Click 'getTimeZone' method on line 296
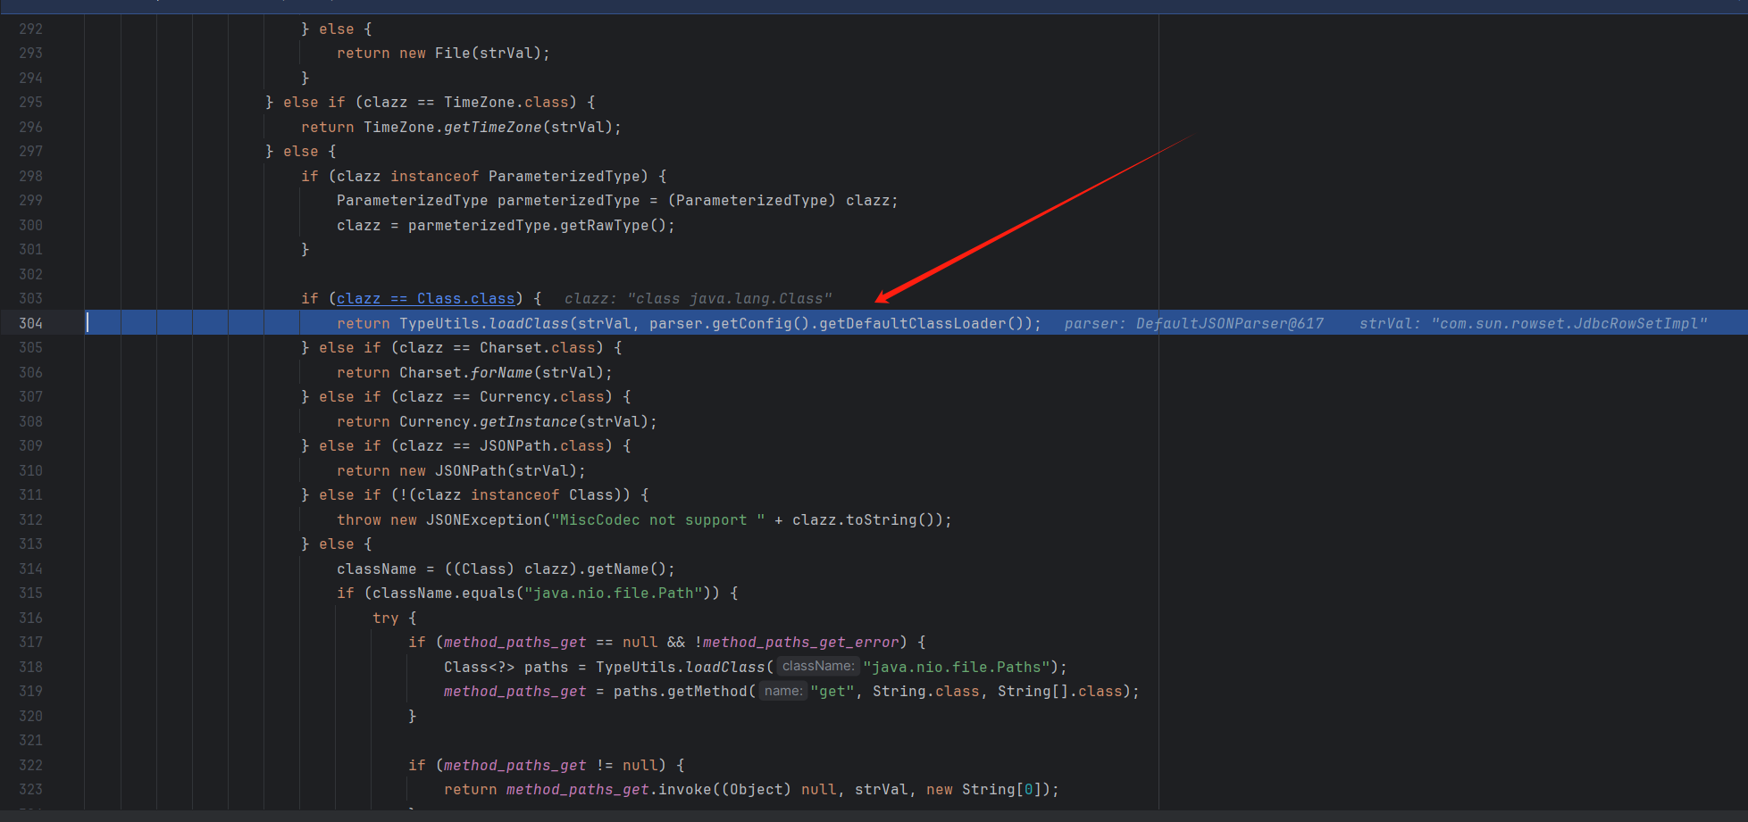 [493, 127]
